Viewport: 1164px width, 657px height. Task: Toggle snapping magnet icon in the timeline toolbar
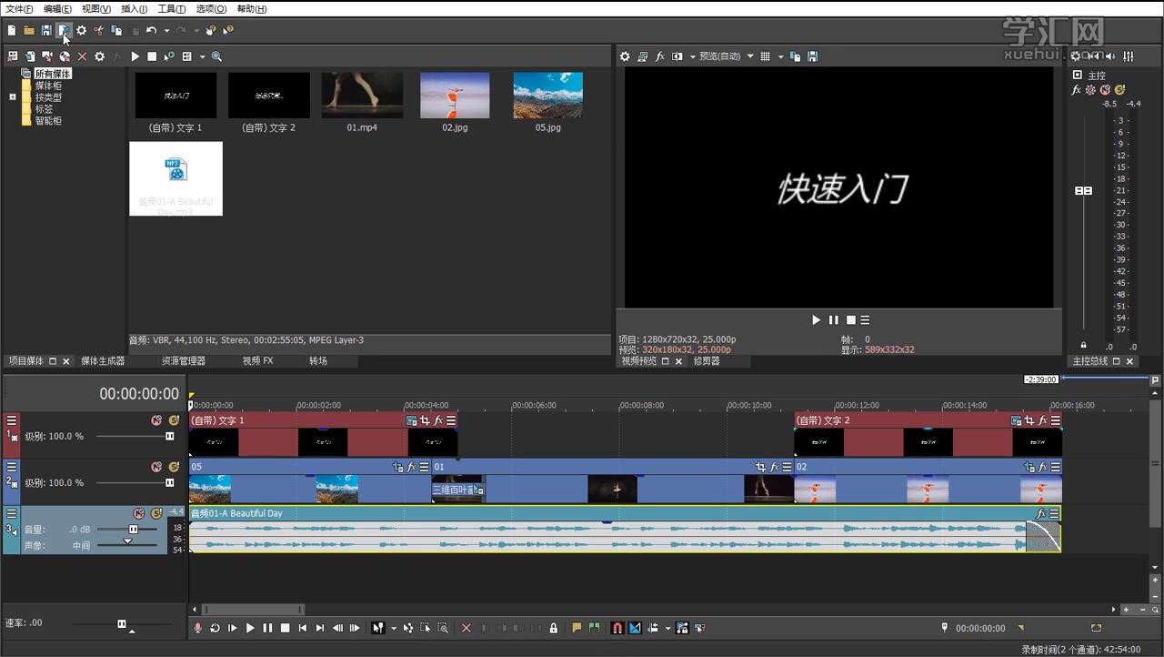point(617,628)
